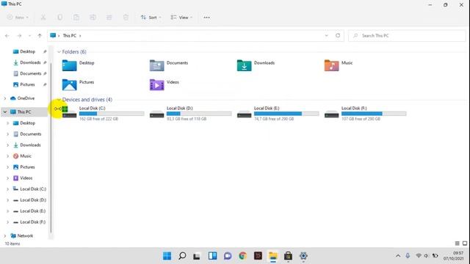Show hidden icons in the system tray
The image size is (470, 264).
(x=398, y=256)
